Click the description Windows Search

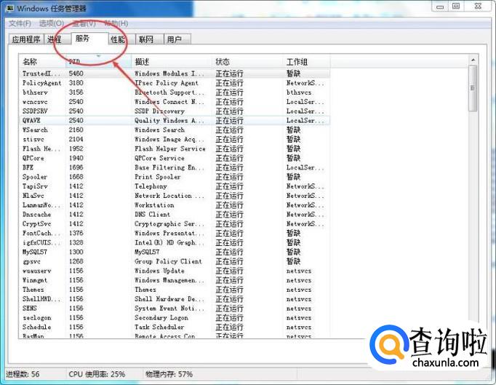pos(160,130)
